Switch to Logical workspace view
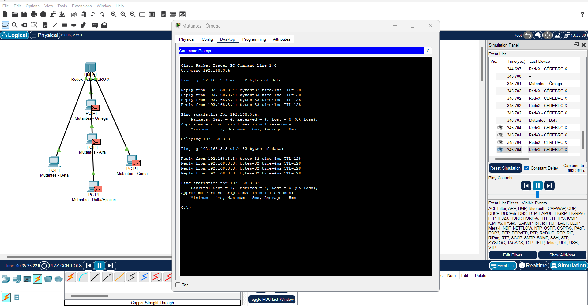 [x=15, y=35]
